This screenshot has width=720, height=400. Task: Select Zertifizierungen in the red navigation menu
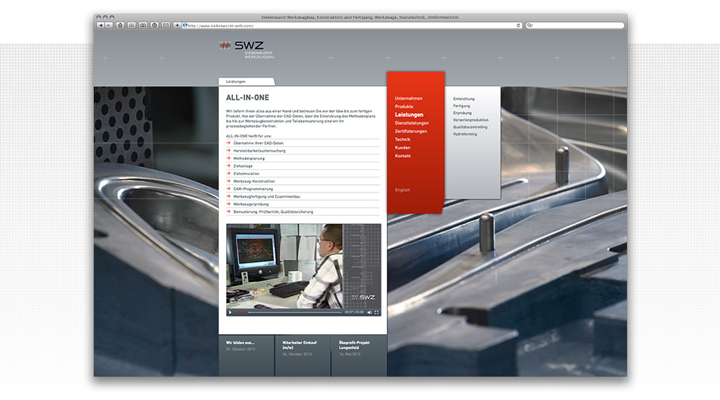coord(411,131)
